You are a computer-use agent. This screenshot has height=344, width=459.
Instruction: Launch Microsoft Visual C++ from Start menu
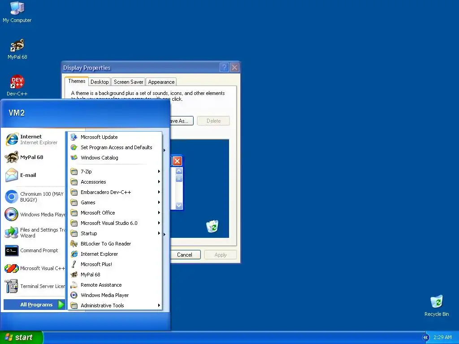pos(34,268)
